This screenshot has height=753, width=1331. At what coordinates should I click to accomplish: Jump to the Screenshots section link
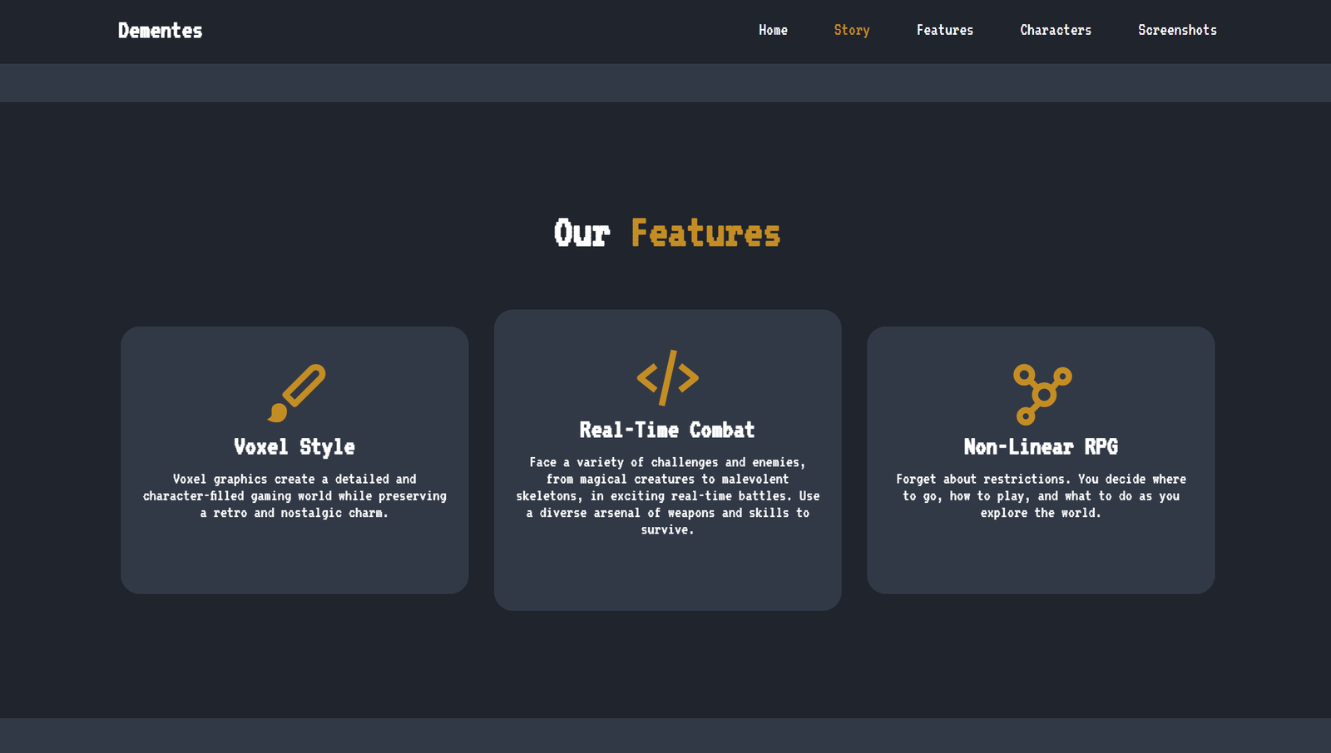click(1177, 30)
